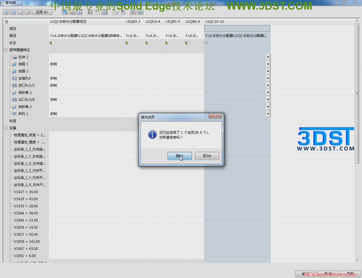Click the status icon under LSQC4-4
Screen dimensions: 362x278
pyautogui.click(x=147, y=43)
